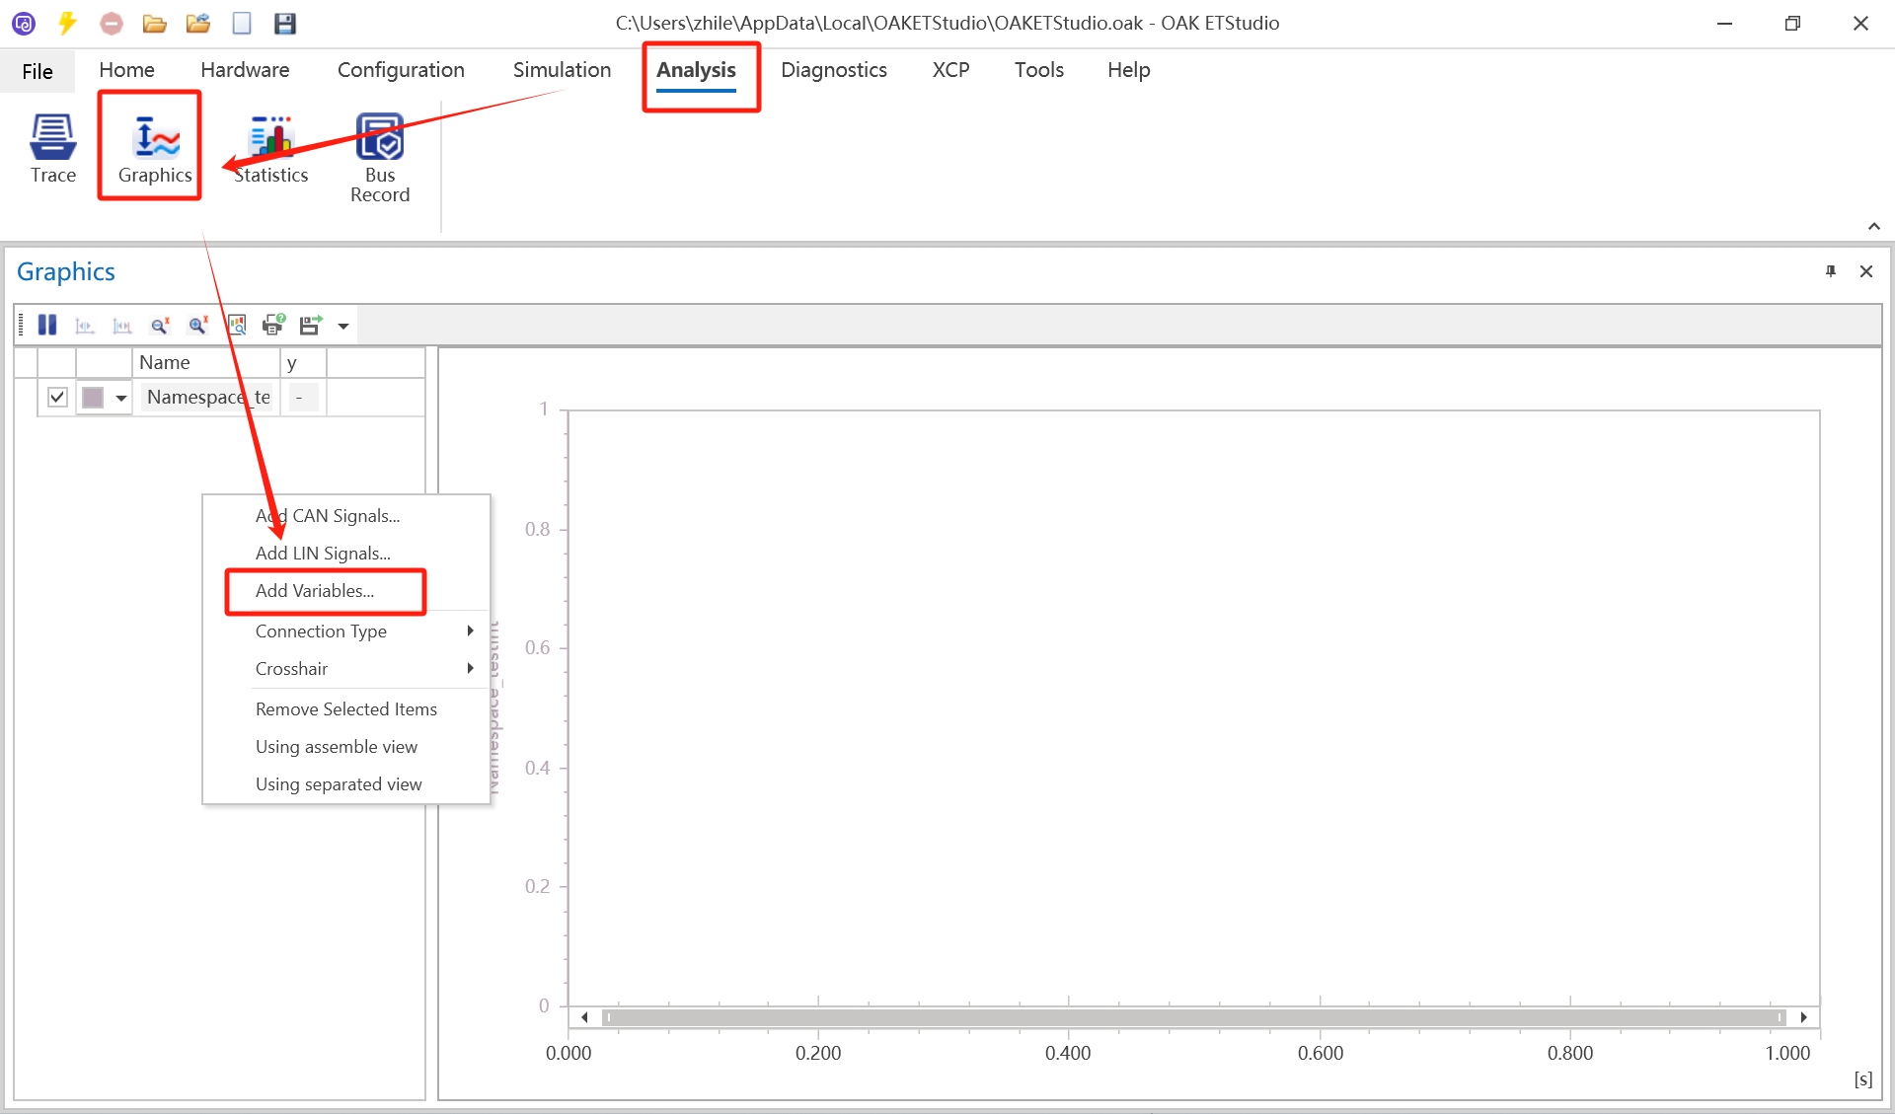Click the zoom in X-axis magnifier icon
This screenshot has width=1895, height=1114.
pos(198,325)
